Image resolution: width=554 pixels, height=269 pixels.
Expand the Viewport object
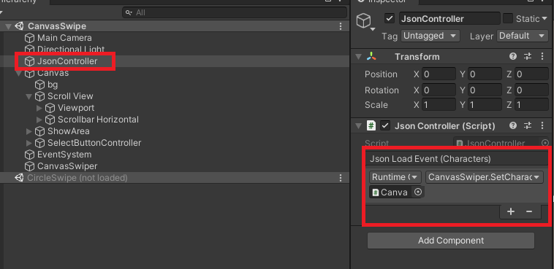[39, 108]
